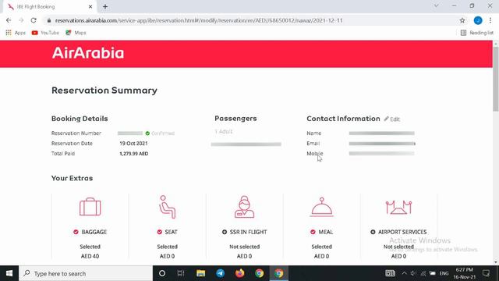499x281 pixels.
Task: Click the plus icon beside SSR IN FLIGHT
Action: click(x=225, y=232)
